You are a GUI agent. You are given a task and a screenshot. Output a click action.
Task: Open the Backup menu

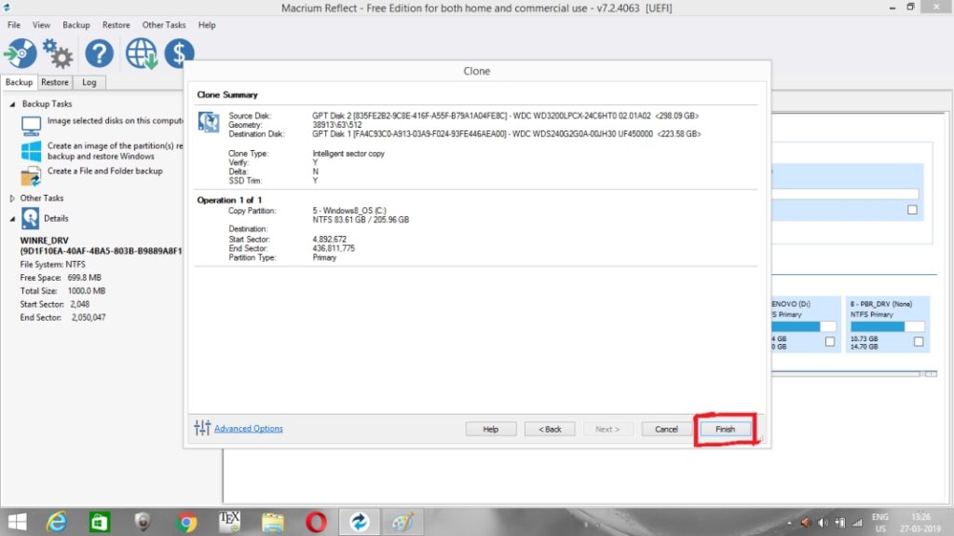(x=76, y=25)
